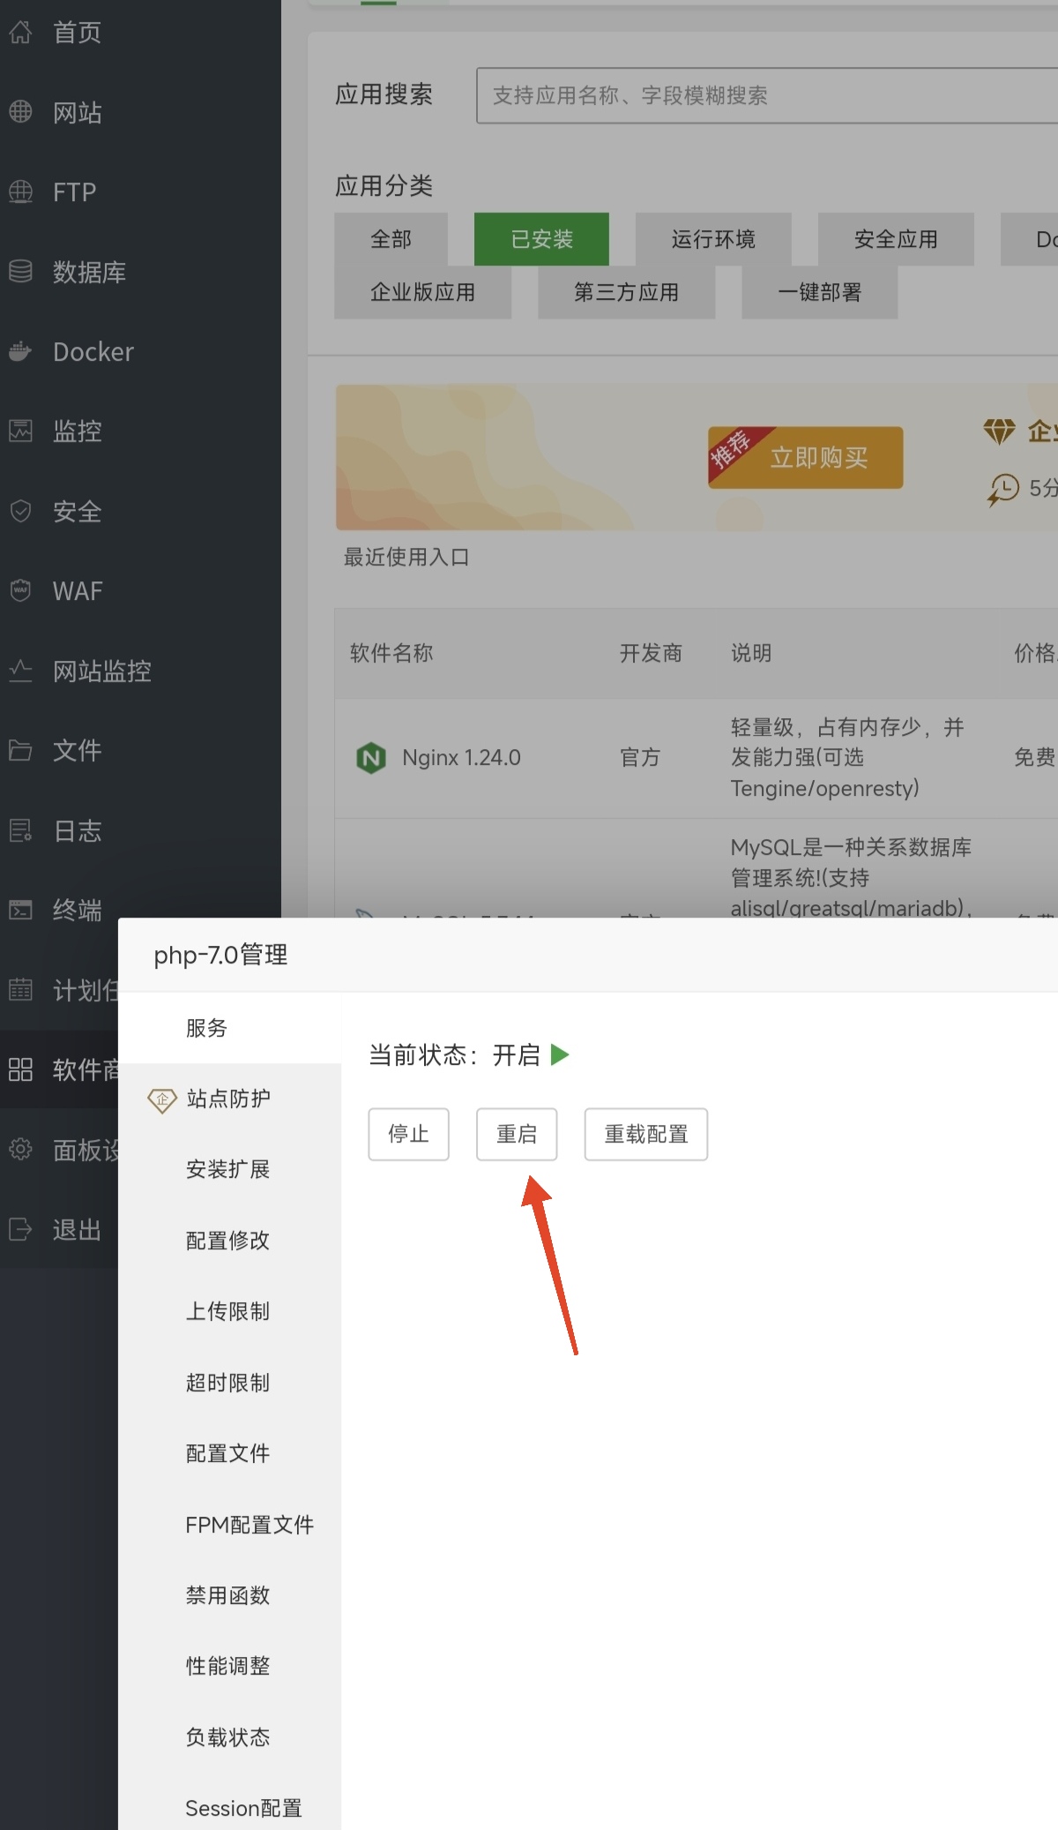Image resolution: width=1058 pixels, height=1830 pixels.
Task: Click the 开发商 column header
Action: pyautogui.click(x=651, y=653)
